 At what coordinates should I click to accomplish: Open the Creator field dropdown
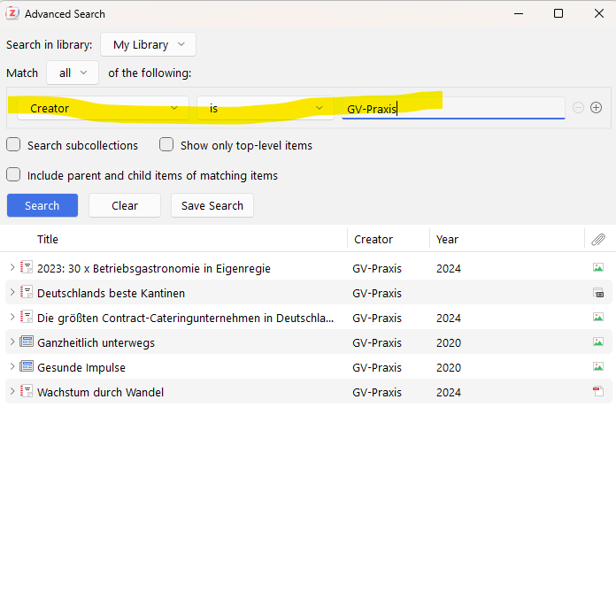(103, 108)
